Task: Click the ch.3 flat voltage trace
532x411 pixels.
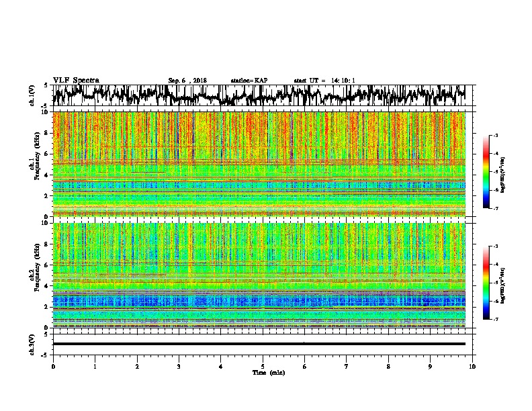Action: pyautogui.click(x=259, y=344)
